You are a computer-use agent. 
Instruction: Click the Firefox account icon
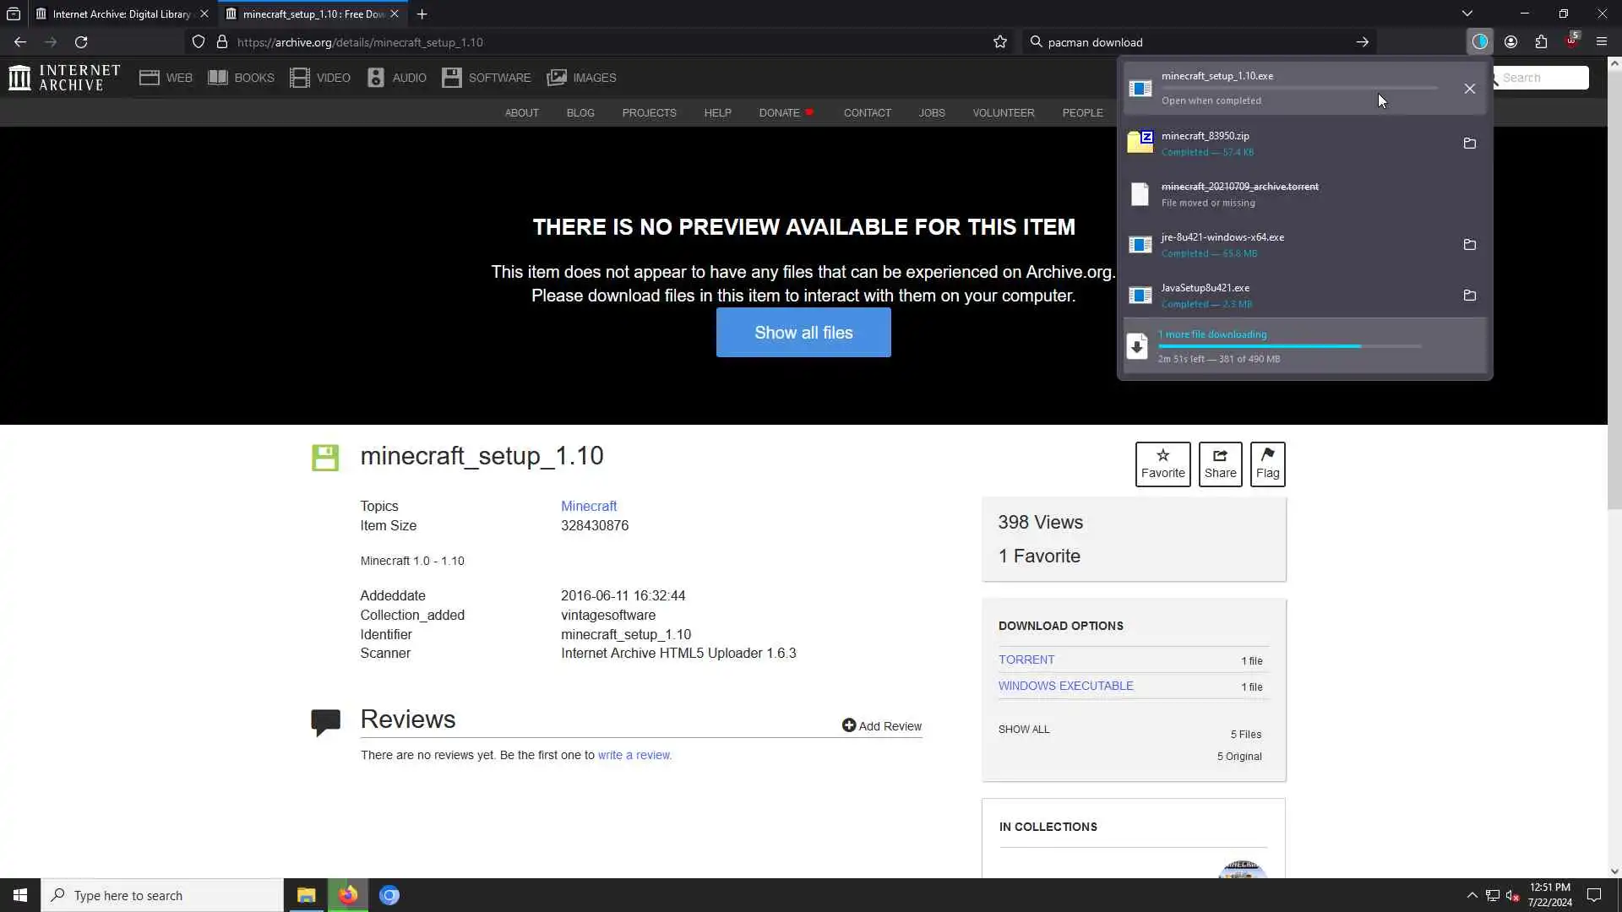coord(1510,42)
